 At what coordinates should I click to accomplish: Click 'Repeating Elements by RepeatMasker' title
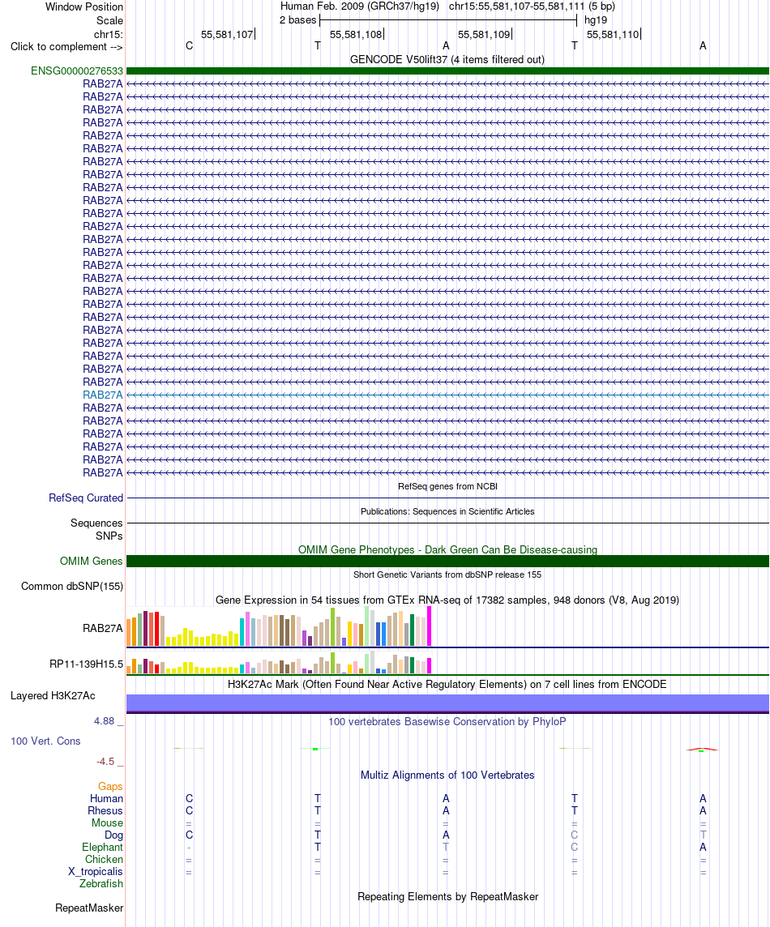(447, 897)
